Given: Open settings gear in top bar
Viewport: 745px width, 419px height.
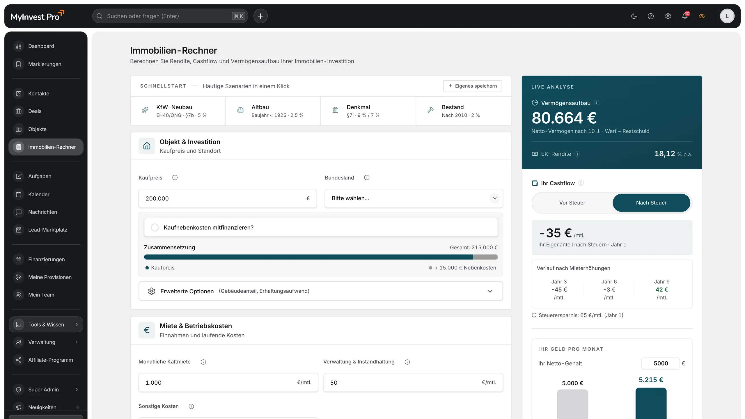Looking at the screenshot, I should tap(668, 16).
